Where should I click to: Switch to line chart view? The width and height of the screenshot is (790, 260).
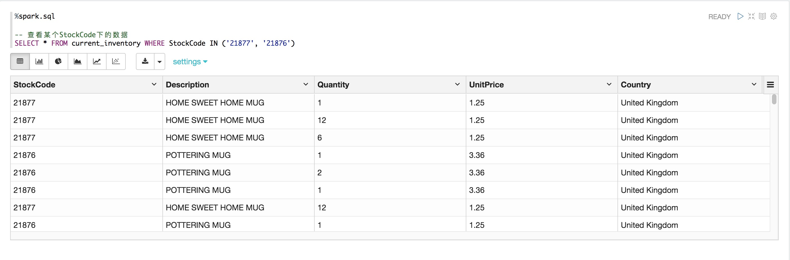coord(97,61)
